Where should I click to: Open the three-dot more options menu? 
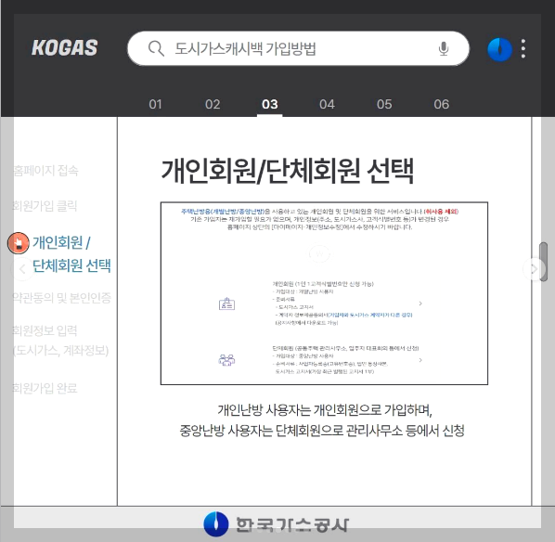523,48
